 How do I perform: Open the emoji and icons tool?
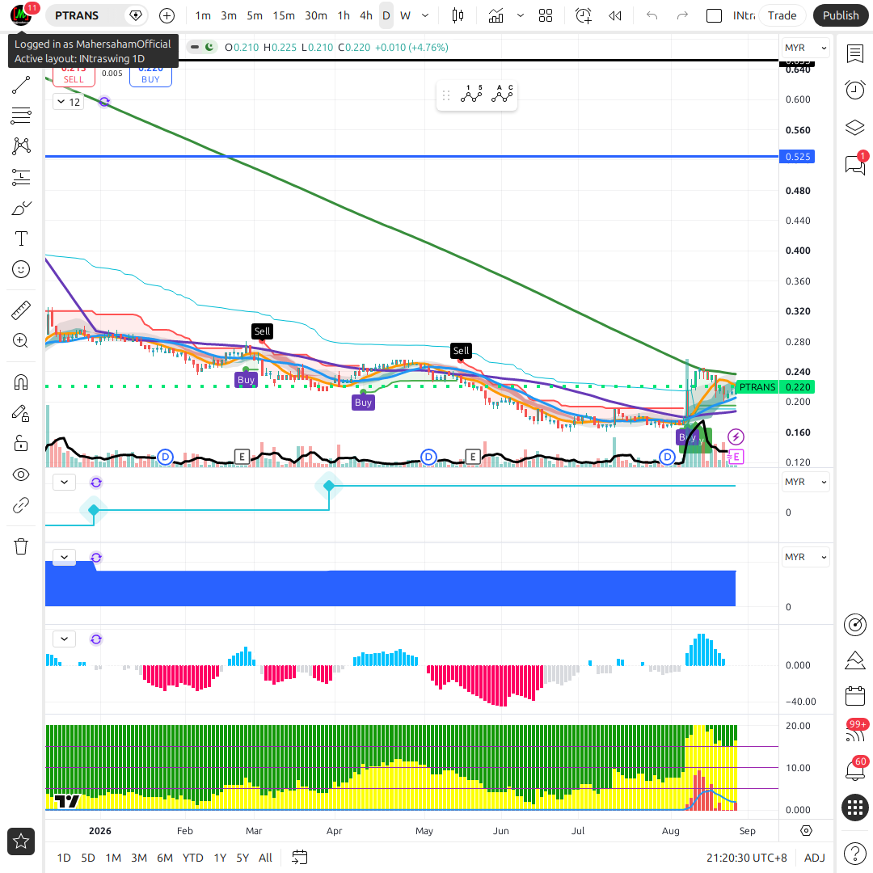[21, 269]
